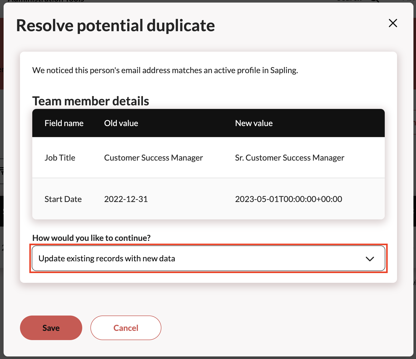
Task: Click the 'How would you like to continue?' label
Action: [91, 238]
